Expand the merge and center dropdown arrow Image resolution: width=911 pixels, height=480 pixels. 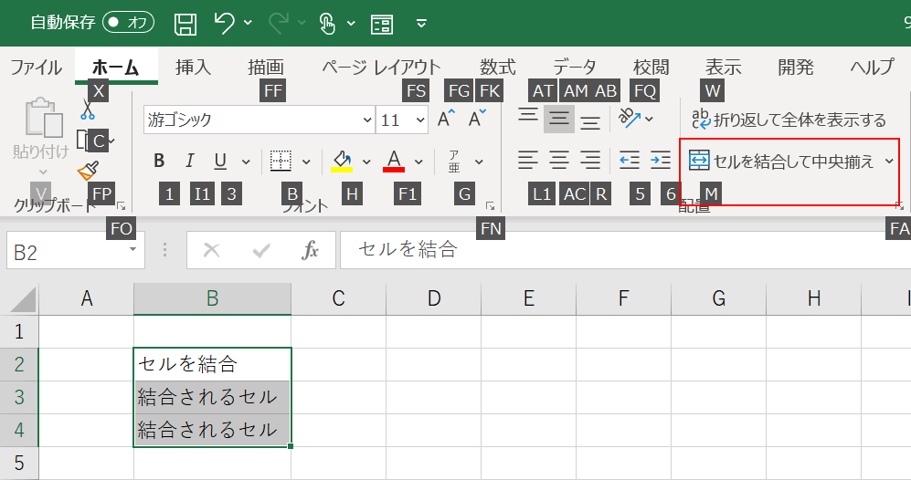coord(889,161)
